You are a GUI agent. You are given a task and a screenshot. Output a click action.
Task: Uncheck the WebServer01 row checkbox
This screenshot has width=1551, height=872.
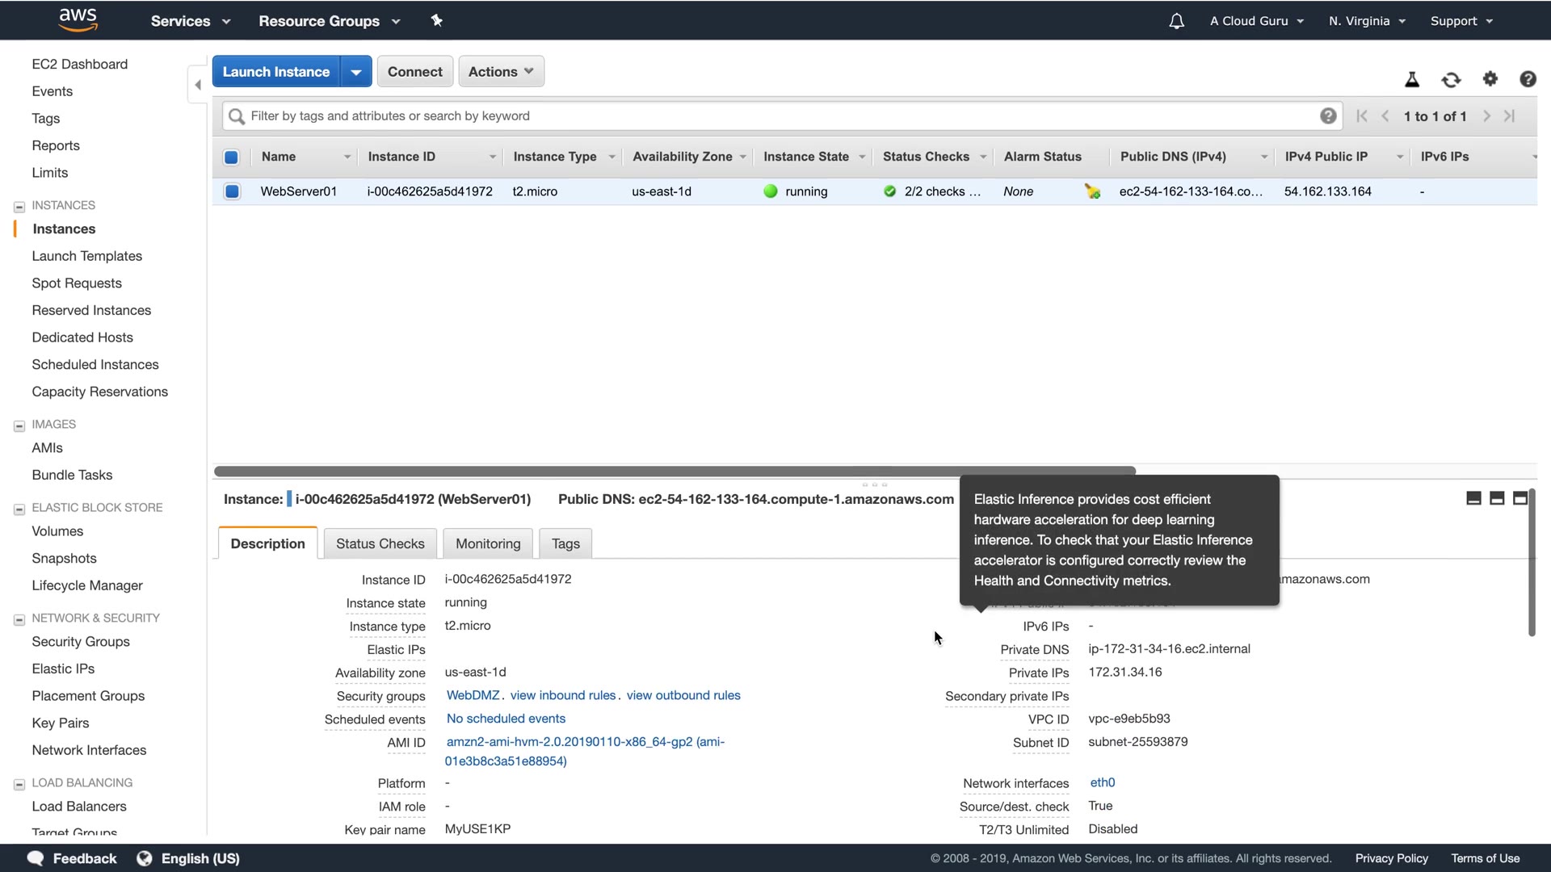(232, 191)
